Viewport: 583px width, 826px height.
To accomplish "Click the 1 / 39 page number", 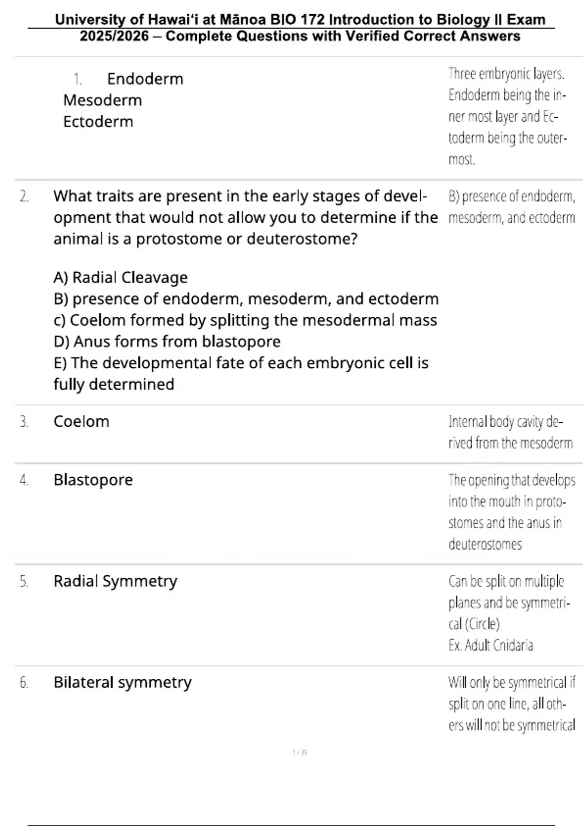I will 300,753.
